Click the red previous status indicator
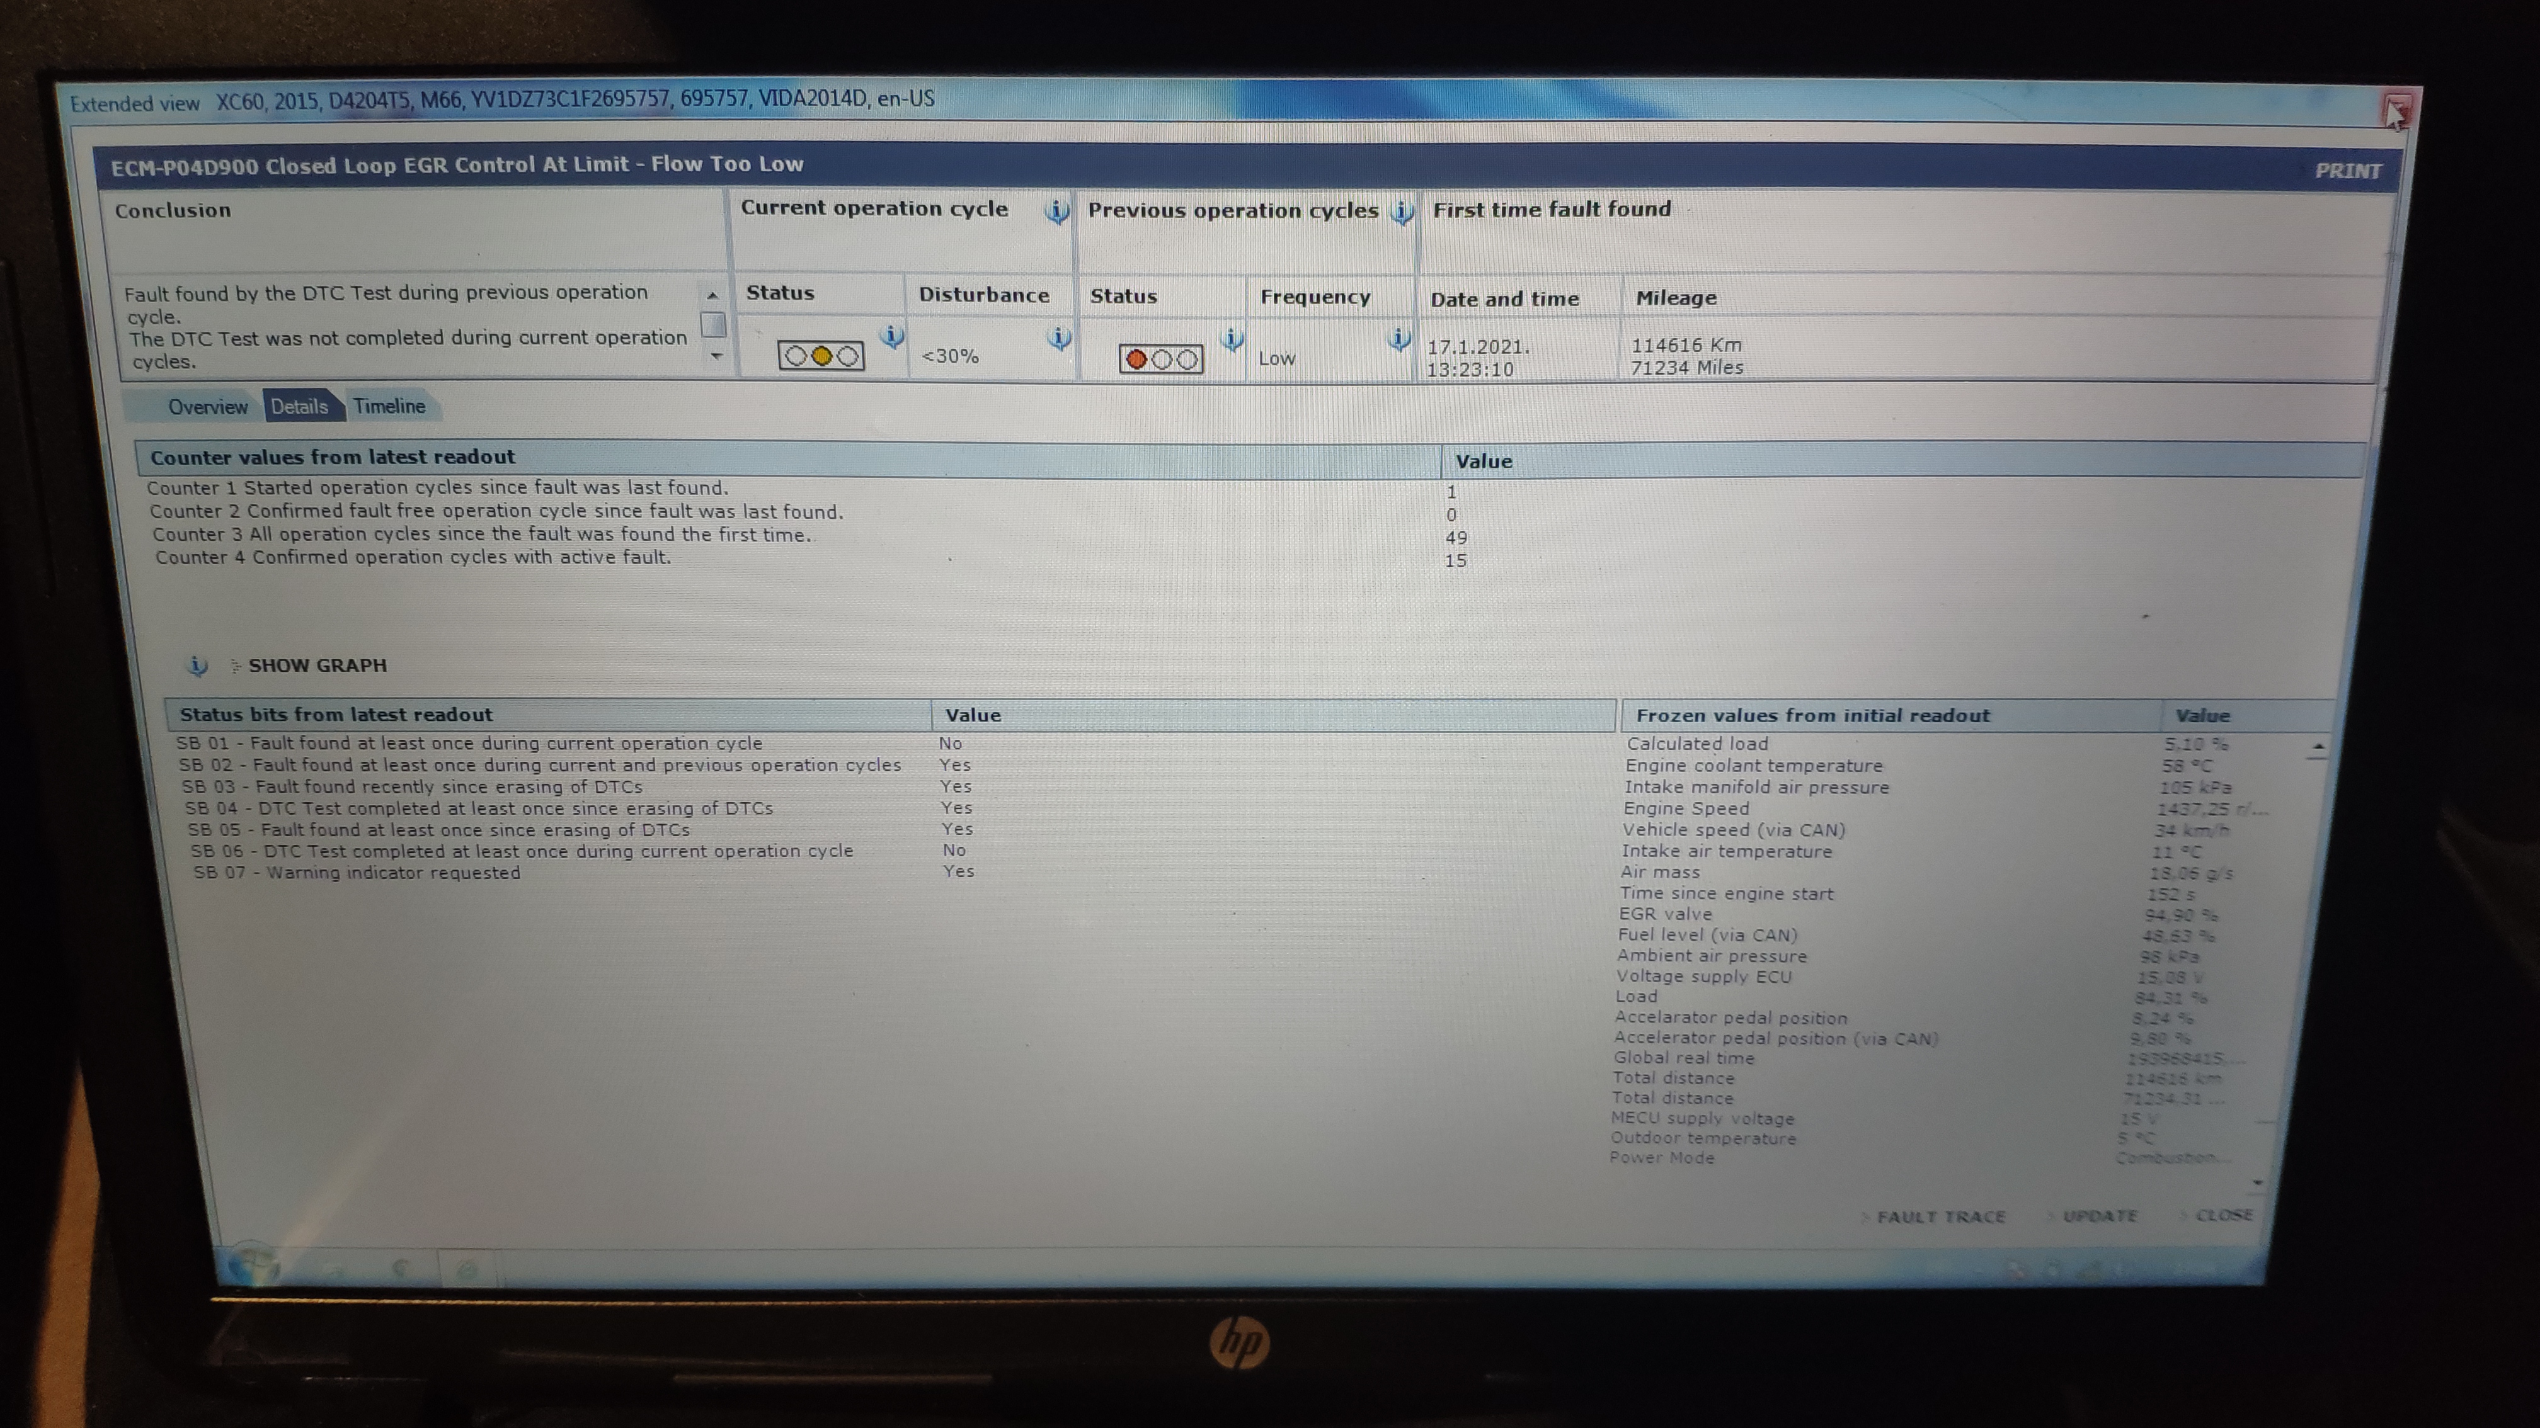Image resolution: width=2540 pixels, height=1428 pixels. coord(1160,359)
